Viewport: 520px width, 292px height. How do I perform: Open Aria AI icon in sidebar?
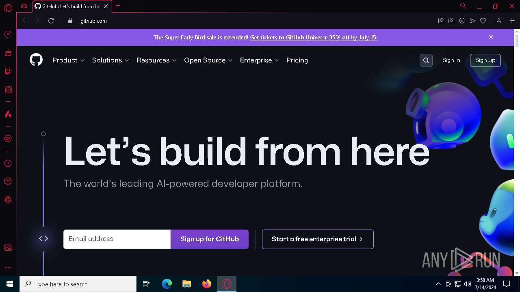click(8, 114)
